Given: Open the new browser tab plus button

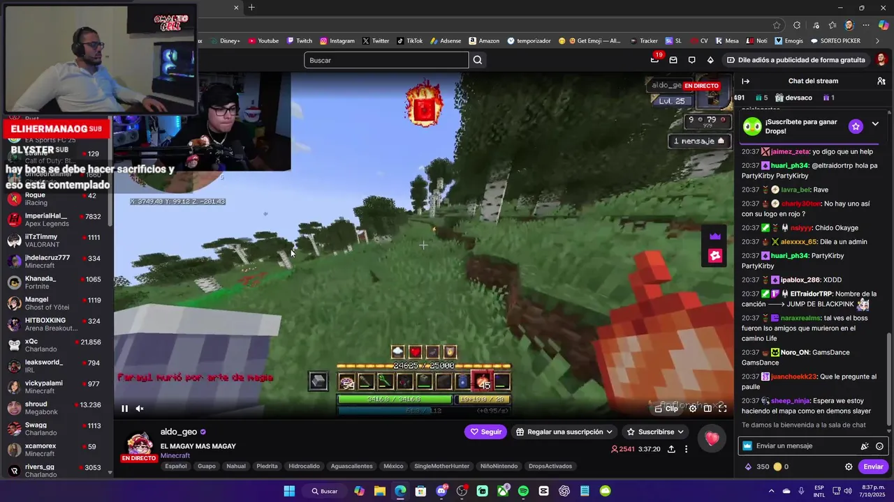Looking at the screenshot, I should click(251, 8).
